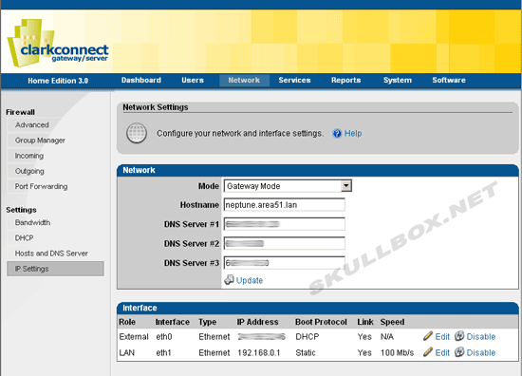Click the Help link
The height and width of the screenshot is (376, 522).
click(353, 134)
